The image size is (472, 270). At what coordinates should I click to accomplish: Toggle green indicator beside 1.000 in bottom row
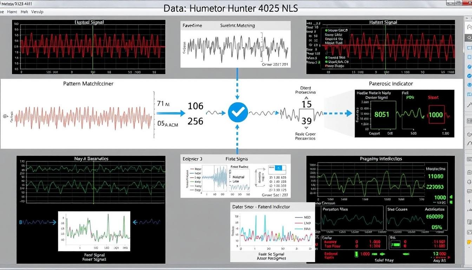point(356,254)
